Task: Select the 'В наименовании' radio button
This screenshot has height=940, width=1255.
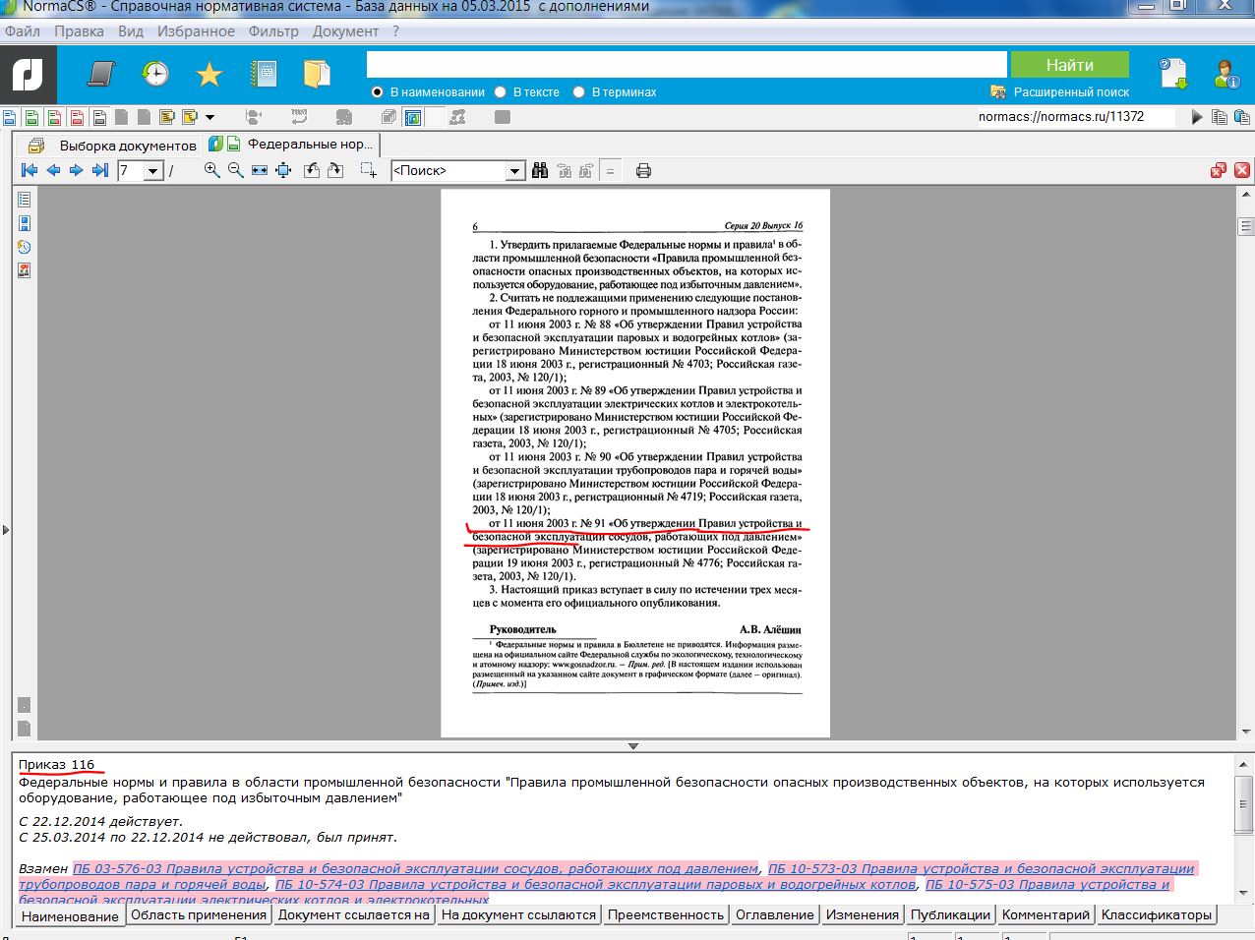Action: 377,91
